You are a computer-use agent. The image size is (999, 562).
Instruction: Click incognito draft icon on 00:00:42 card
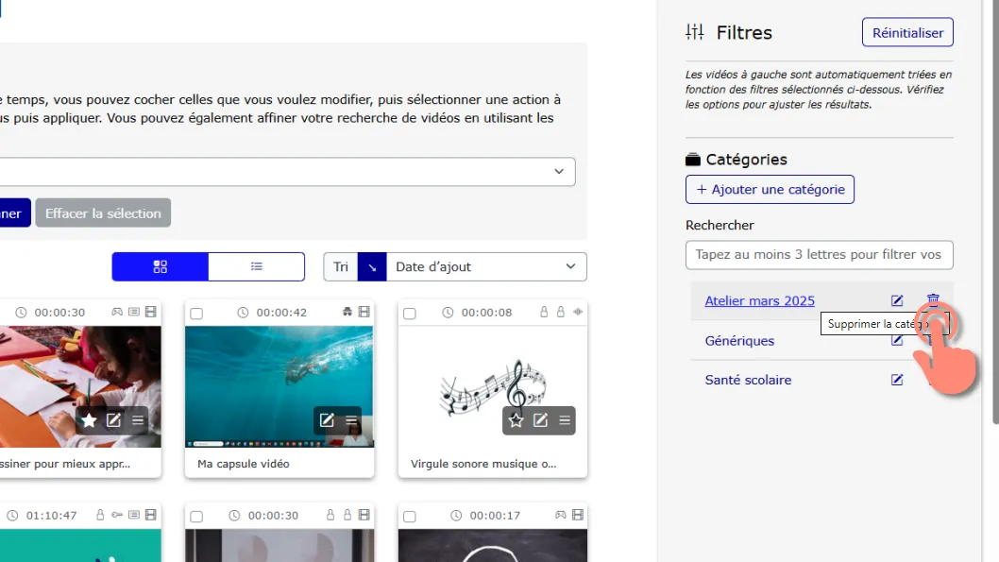347,313
